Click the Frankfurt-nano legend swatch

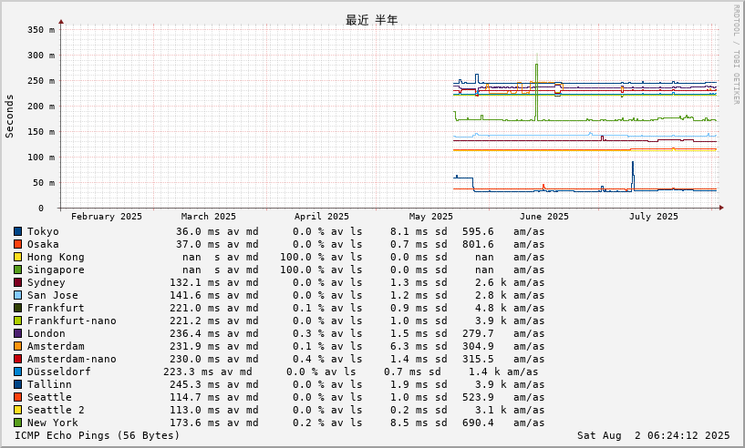17,321
